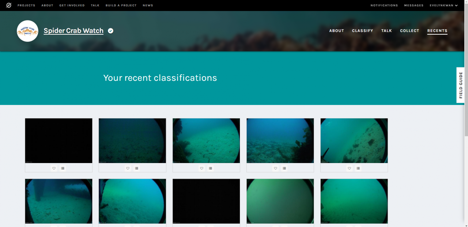Viewport: 468px width, 227px height.
Task: Open About in the top site navigation
Action: [47, 5]
